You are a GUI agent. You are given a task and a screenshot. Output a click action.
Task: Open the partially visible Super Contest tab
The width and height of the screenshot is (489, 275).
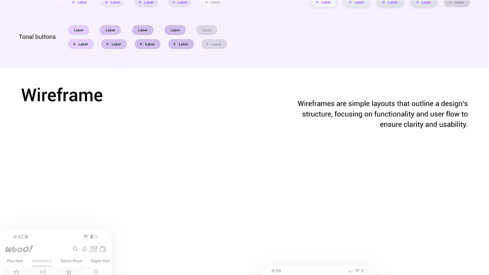pyautogui.click(x=101, y=261)
